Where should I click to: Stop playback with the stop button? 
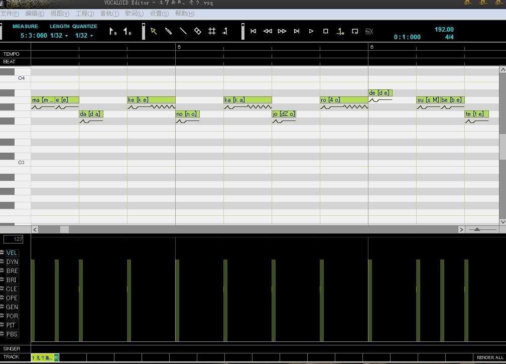point(326,31)
